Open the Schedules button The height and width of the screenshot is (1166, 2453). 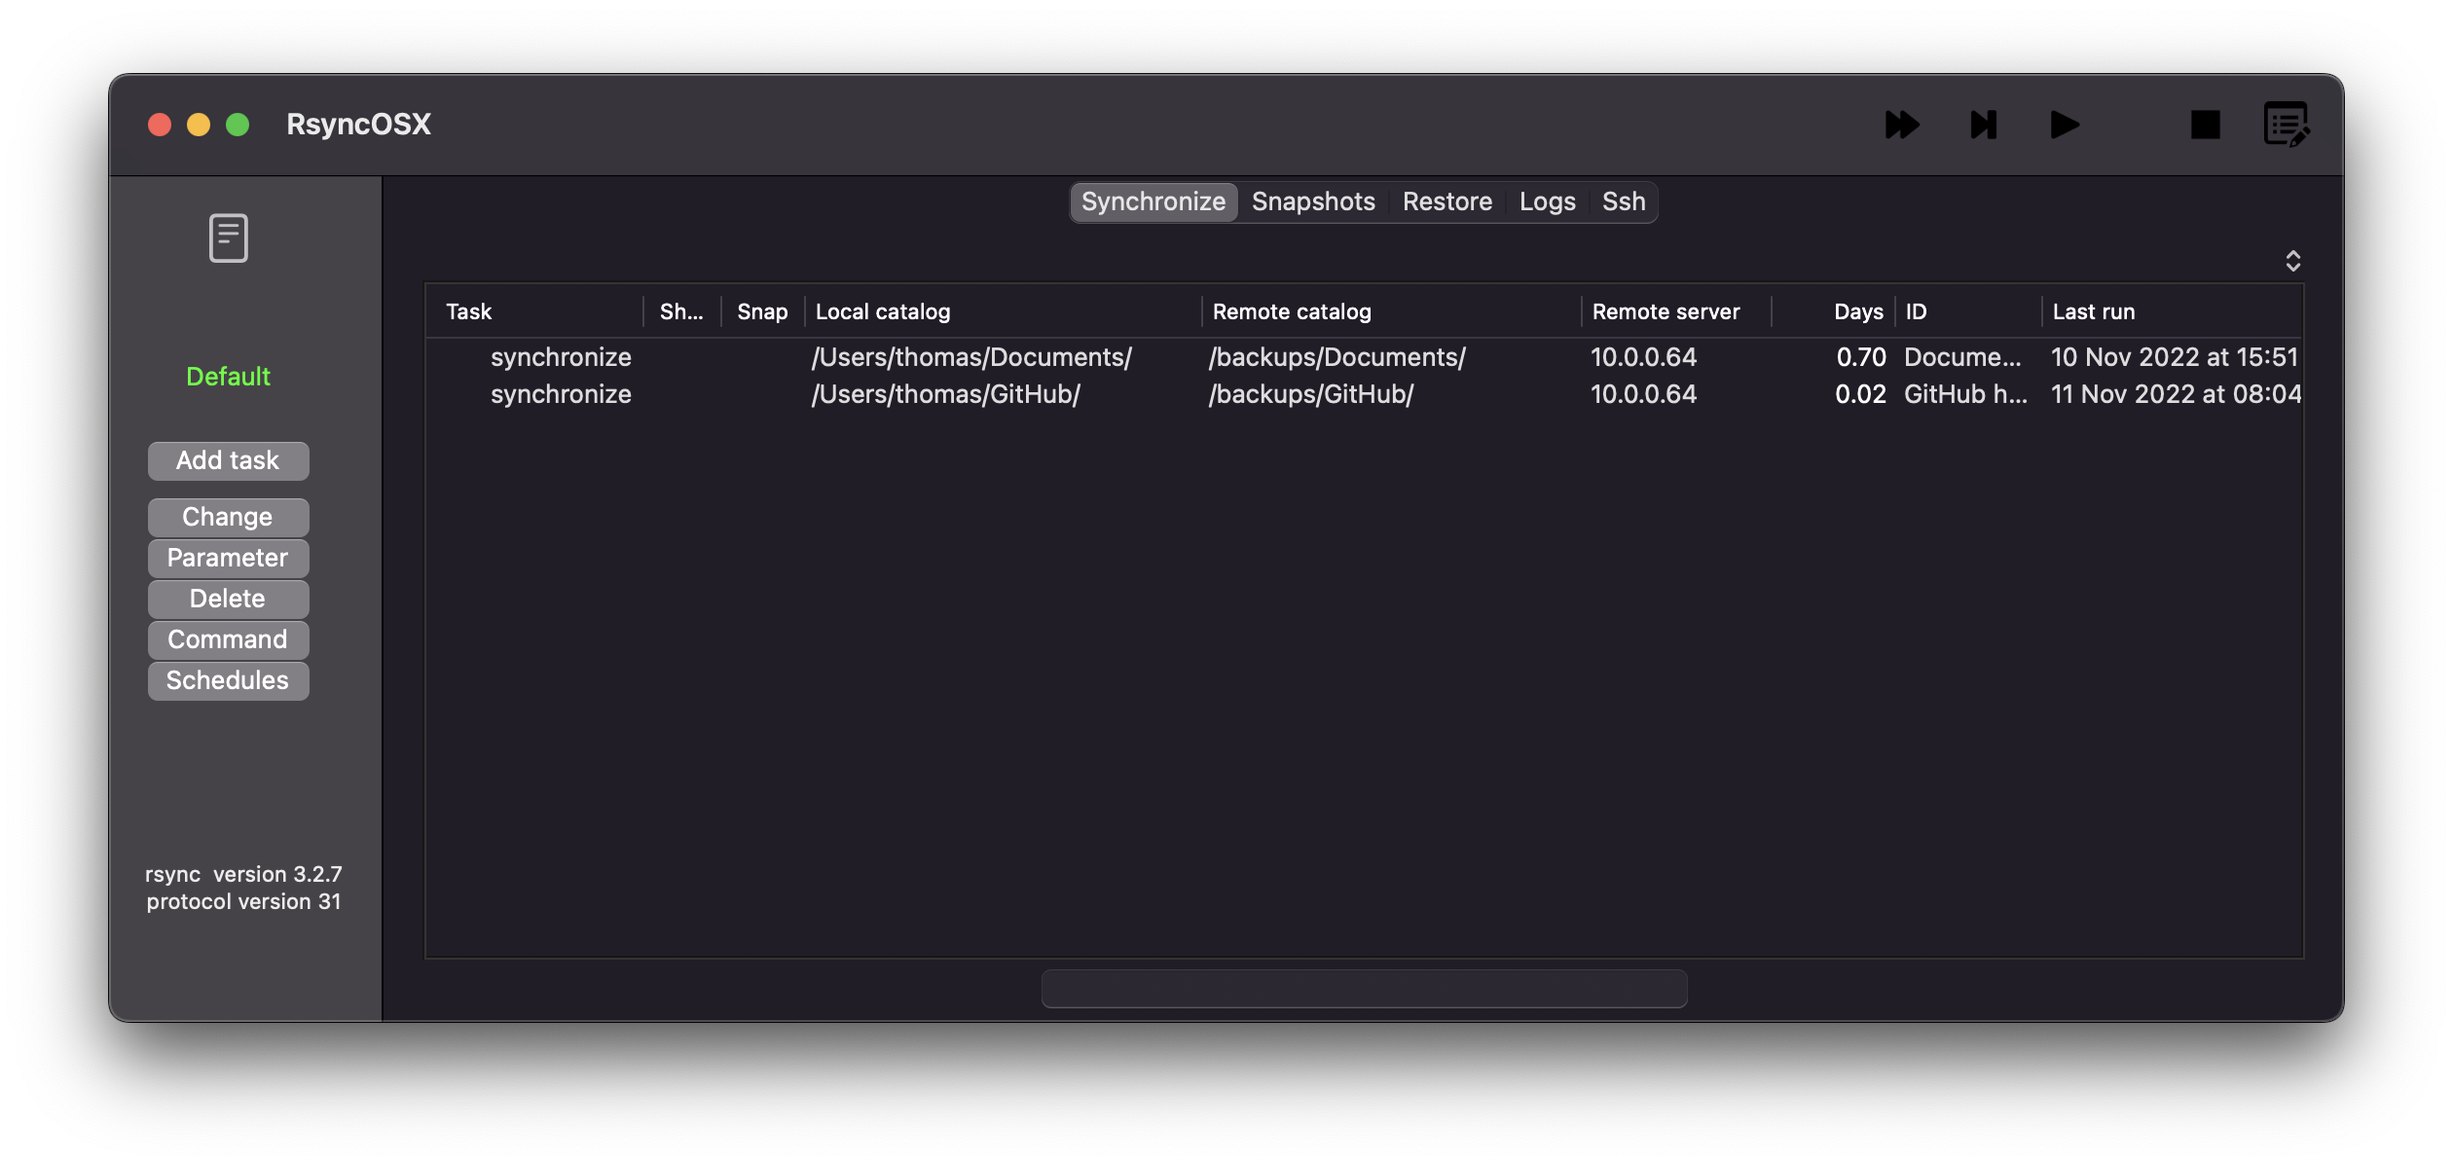[x=228, y=680]
